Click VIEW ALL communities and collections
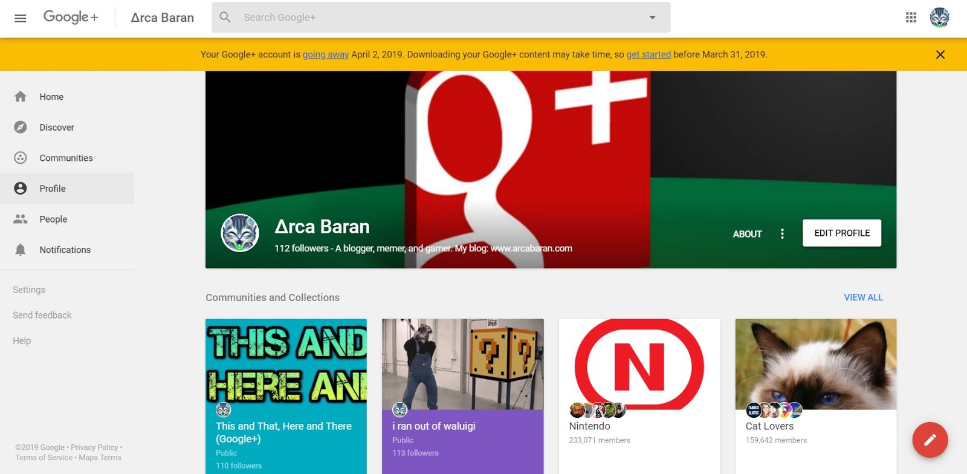The image size is (967, 474). pos(863,297)
